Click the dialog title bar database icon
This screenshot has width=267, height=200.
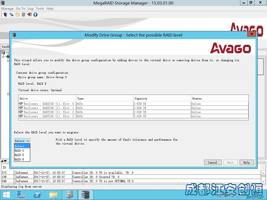coord(14,35)
